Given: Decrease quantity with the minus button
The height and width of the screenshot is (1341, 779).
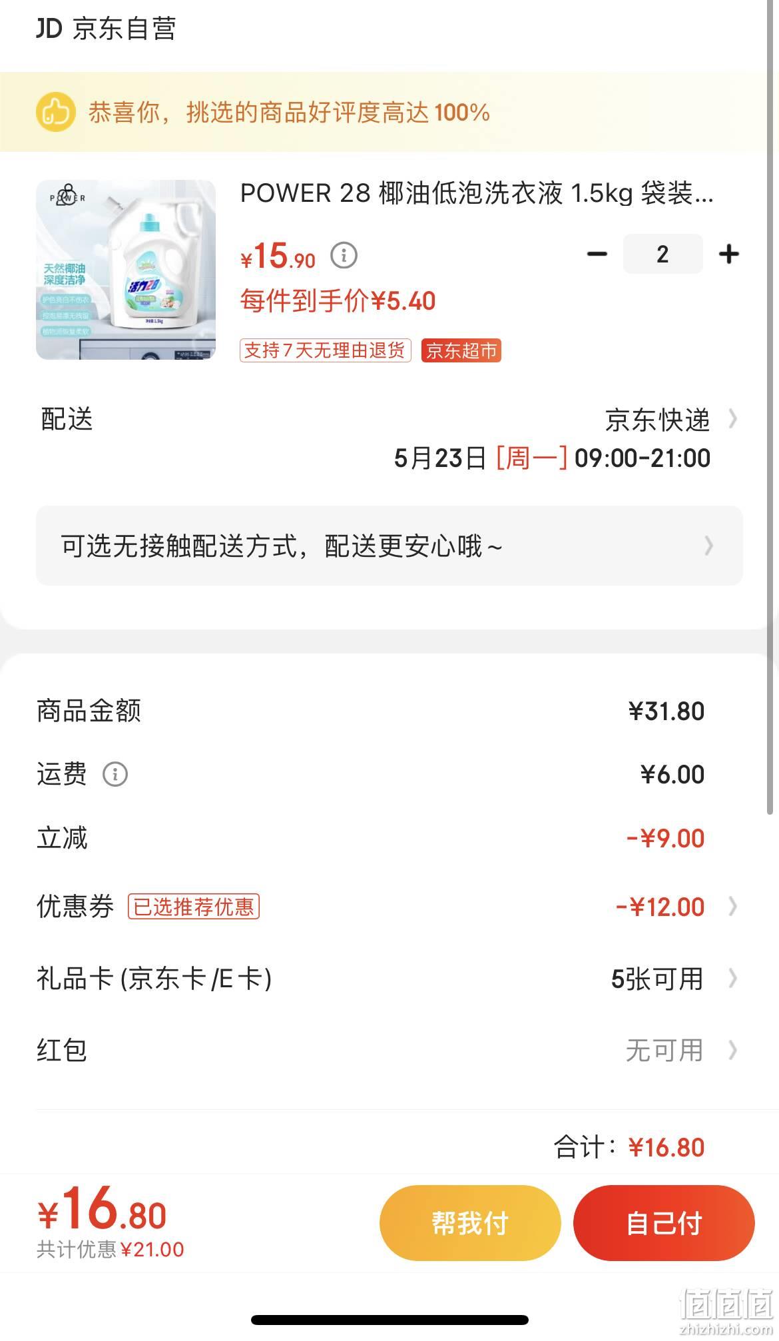Looking at the screenshot, I should pyautogui.click(x=597, y=254).
